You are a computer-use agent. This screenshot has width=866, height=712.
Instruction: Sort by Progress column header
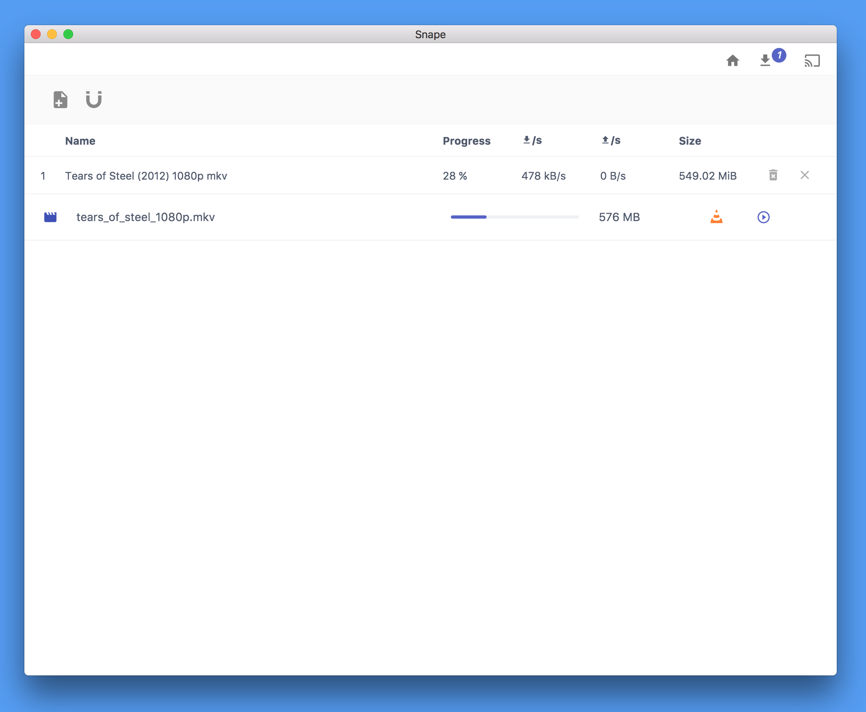tap(466, 141)
